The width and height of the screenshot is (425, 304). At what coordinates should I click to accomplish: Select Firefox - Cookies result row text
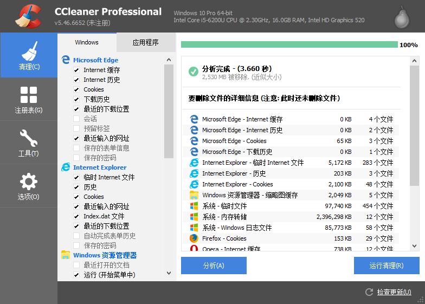[x=224, y=238]
